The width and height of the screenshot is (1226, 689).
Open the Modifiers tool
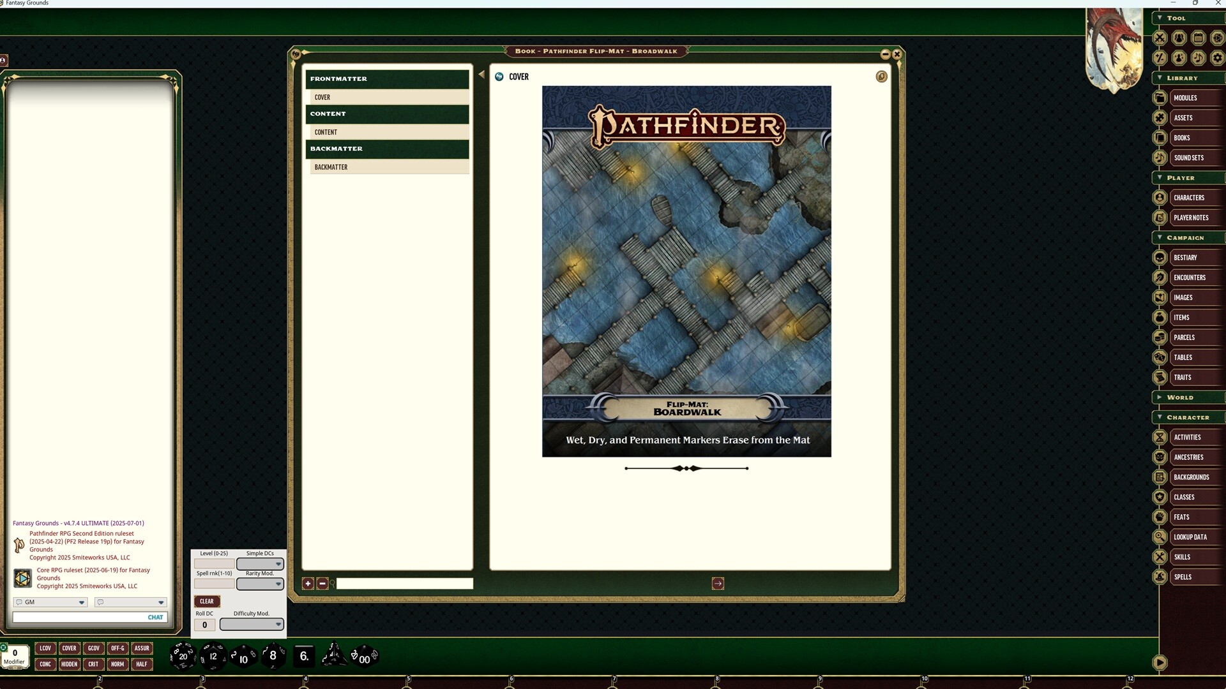pos(1161,57)
